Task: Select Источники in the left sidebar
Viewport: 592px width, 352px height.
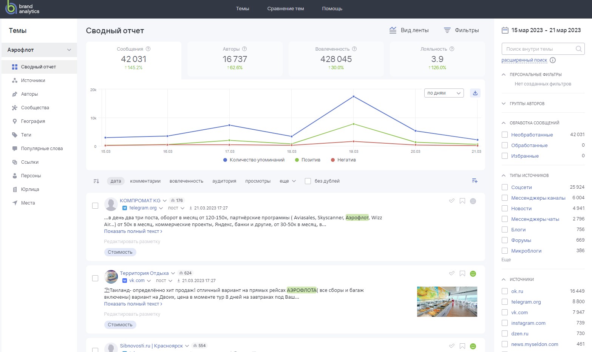Action: 33,80
